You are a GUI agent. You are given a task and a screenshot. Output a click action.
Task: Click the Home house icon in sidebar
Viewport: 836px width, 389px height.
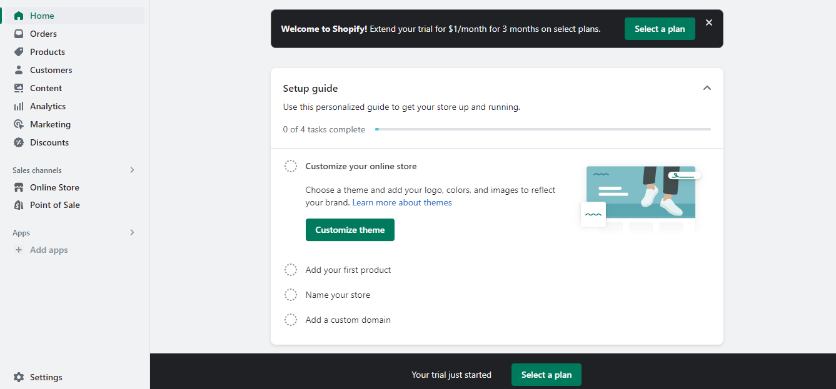point(19,16)
